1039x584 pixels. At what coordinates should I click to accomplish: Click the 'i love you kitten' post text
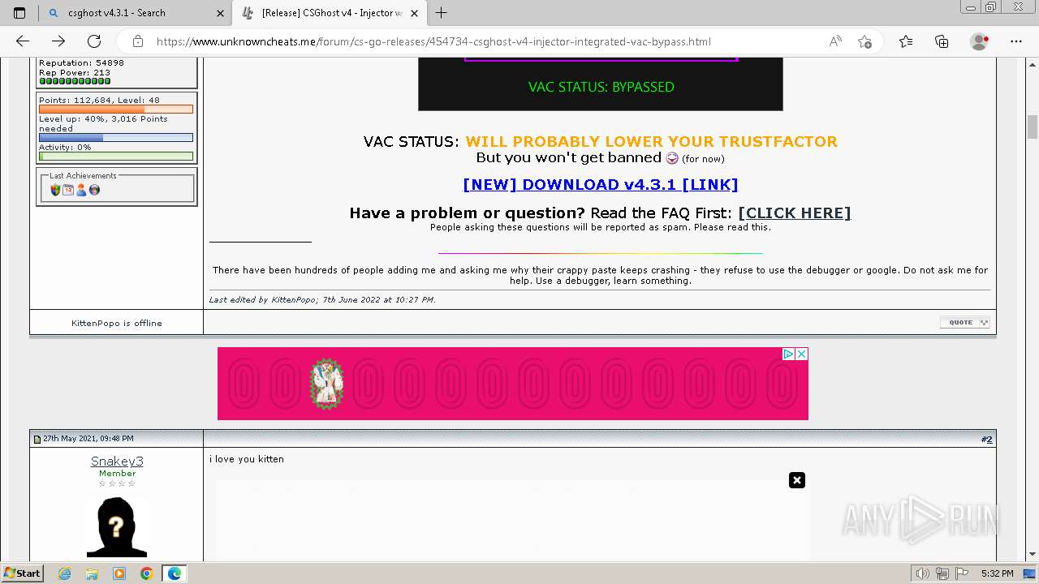point(247,459)
